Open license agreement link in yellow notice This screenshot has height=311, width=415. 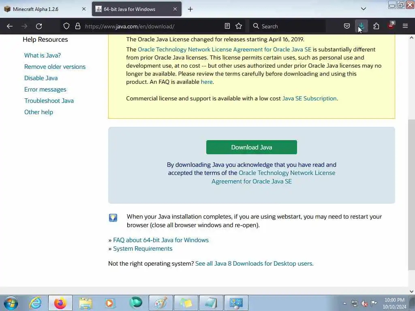coord(225,49)
